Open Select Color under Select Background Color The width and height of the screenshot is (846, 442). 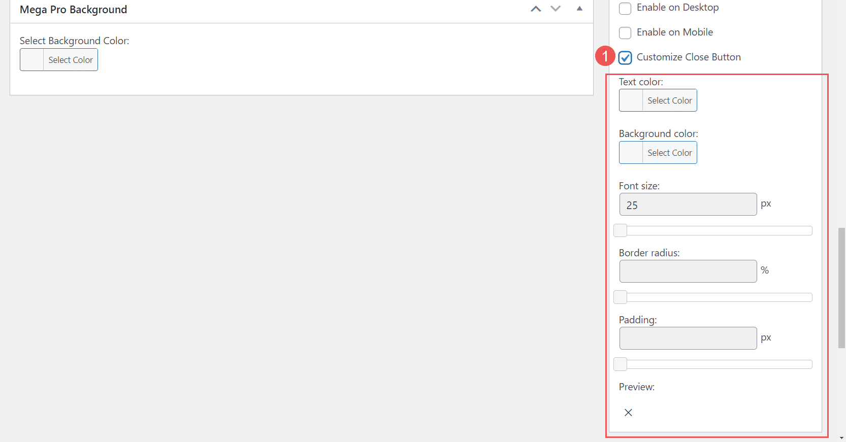pos(71,60)
